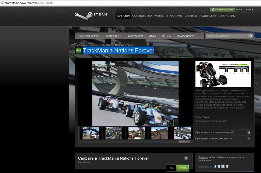Follow the Гонки breadcrumb link
Screen dimensions: 261x173
tap(93, 45)
